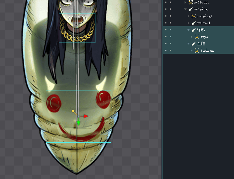Collapse the 涂鸦 bone node
This screenshot has width=234, height=179.
point(189,30)
